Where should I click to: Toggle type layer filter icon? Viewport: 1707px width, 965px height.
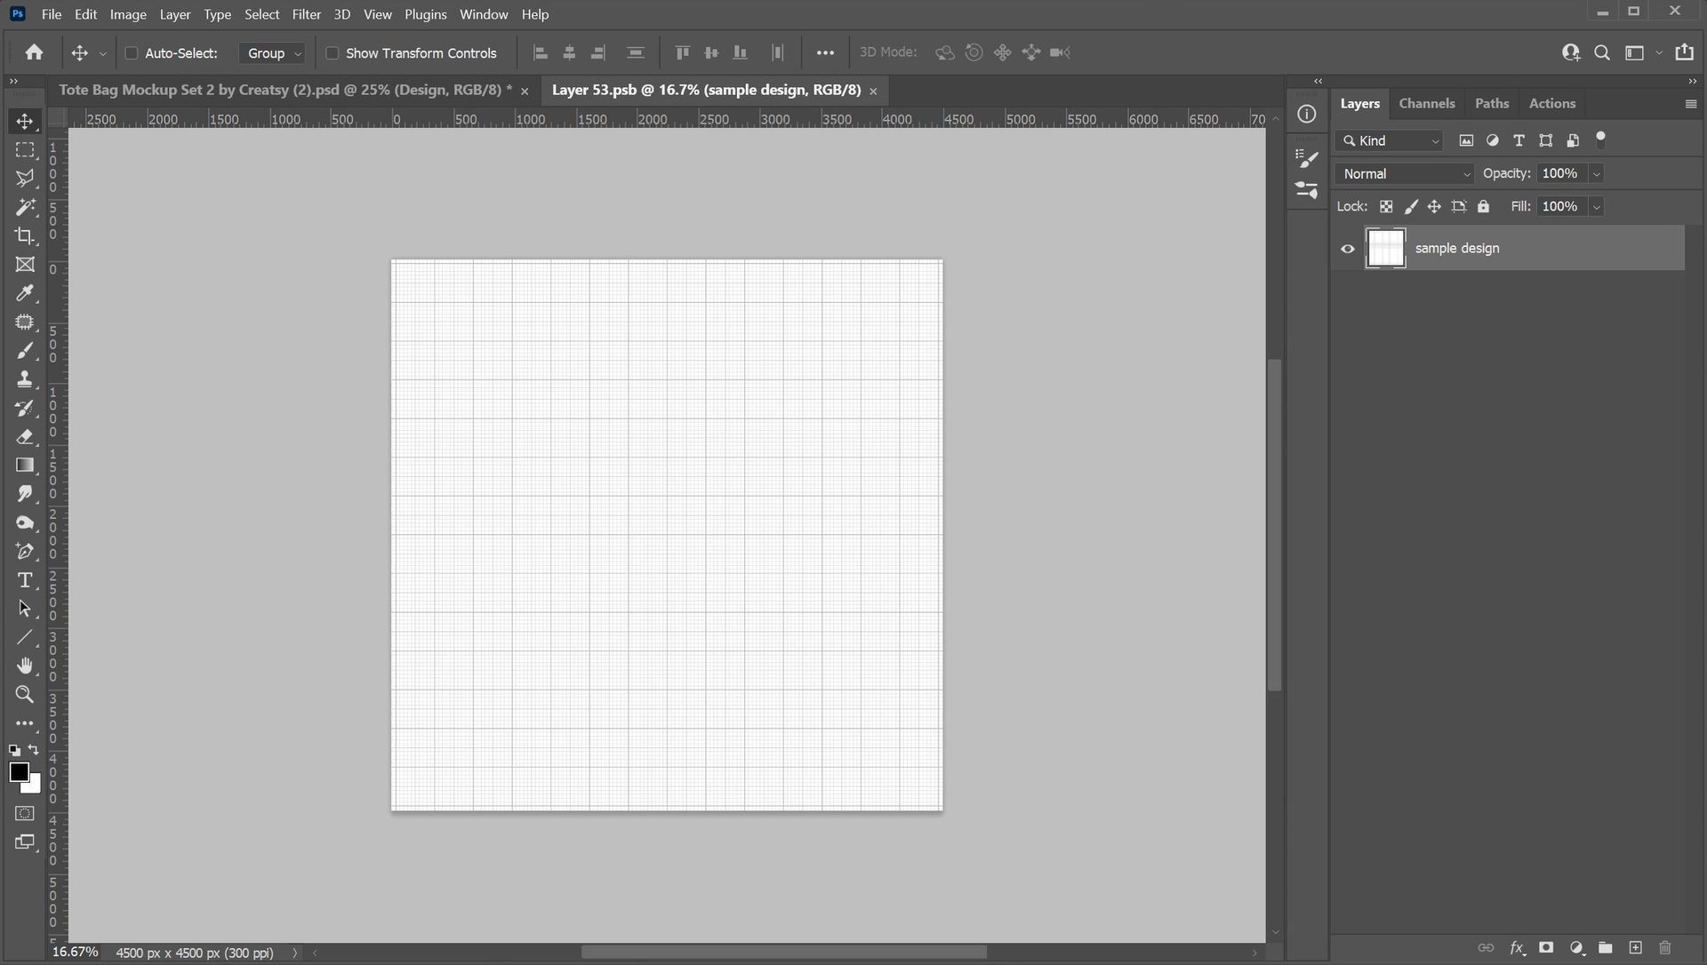[1519, 140]
